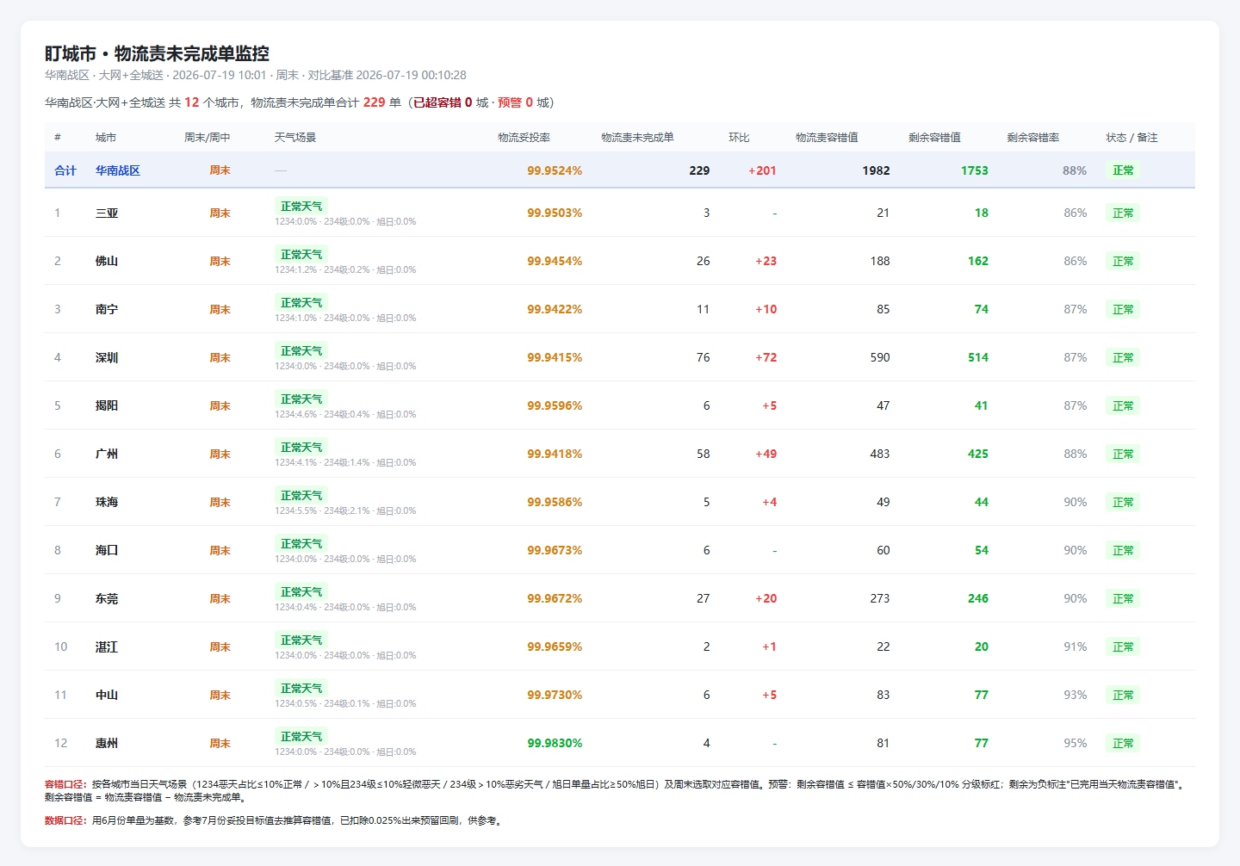Click delivery rate 99.9830% for 惠州

555,743
